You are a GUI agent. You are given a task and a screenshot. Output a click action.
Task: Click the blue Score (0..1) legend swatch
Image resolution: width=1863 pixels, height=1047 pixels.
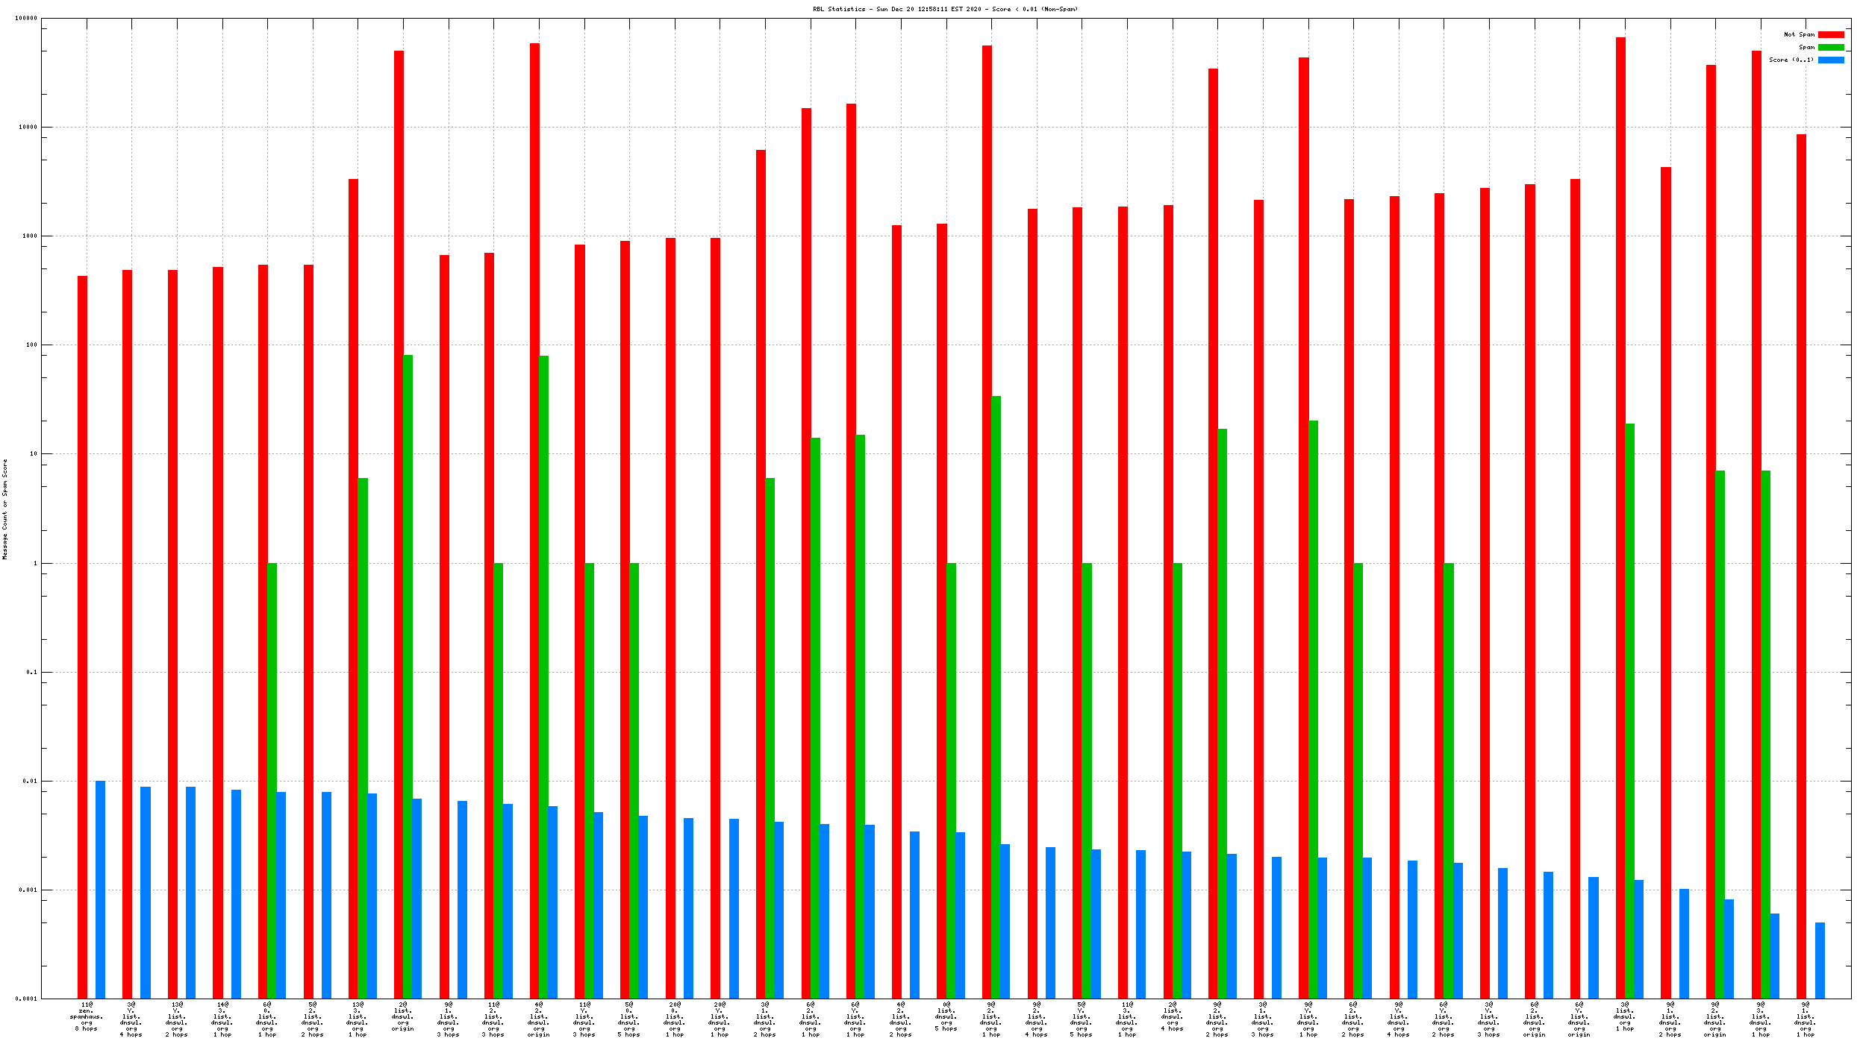click(1830, 60)
